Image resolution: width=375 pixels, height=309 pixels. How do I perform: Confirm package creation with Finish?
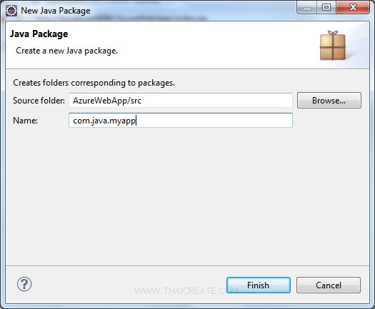(259, 285)
